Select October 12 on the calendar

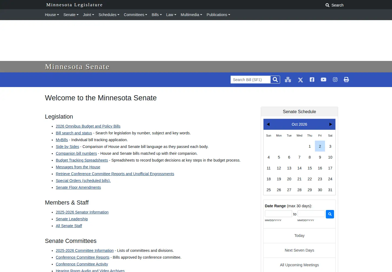tap(279, 168)
